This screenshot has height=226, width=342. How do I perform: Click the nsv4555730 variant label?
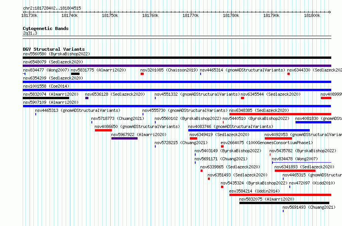(185, 110)
